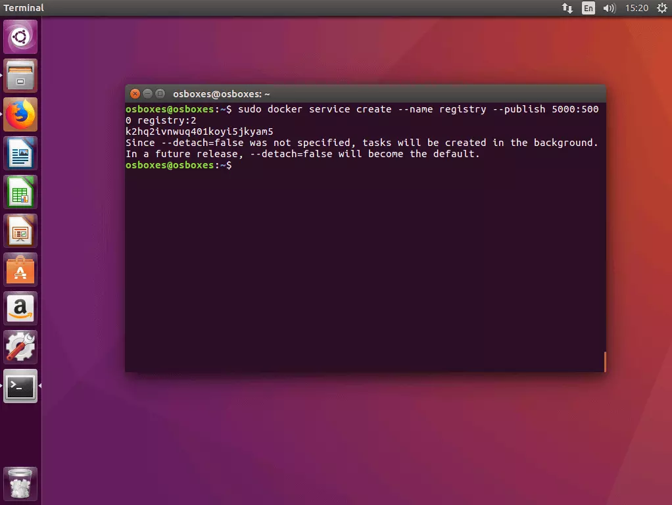
Task: Open the Files manager from launcher
Action: [x=20, y=76]
